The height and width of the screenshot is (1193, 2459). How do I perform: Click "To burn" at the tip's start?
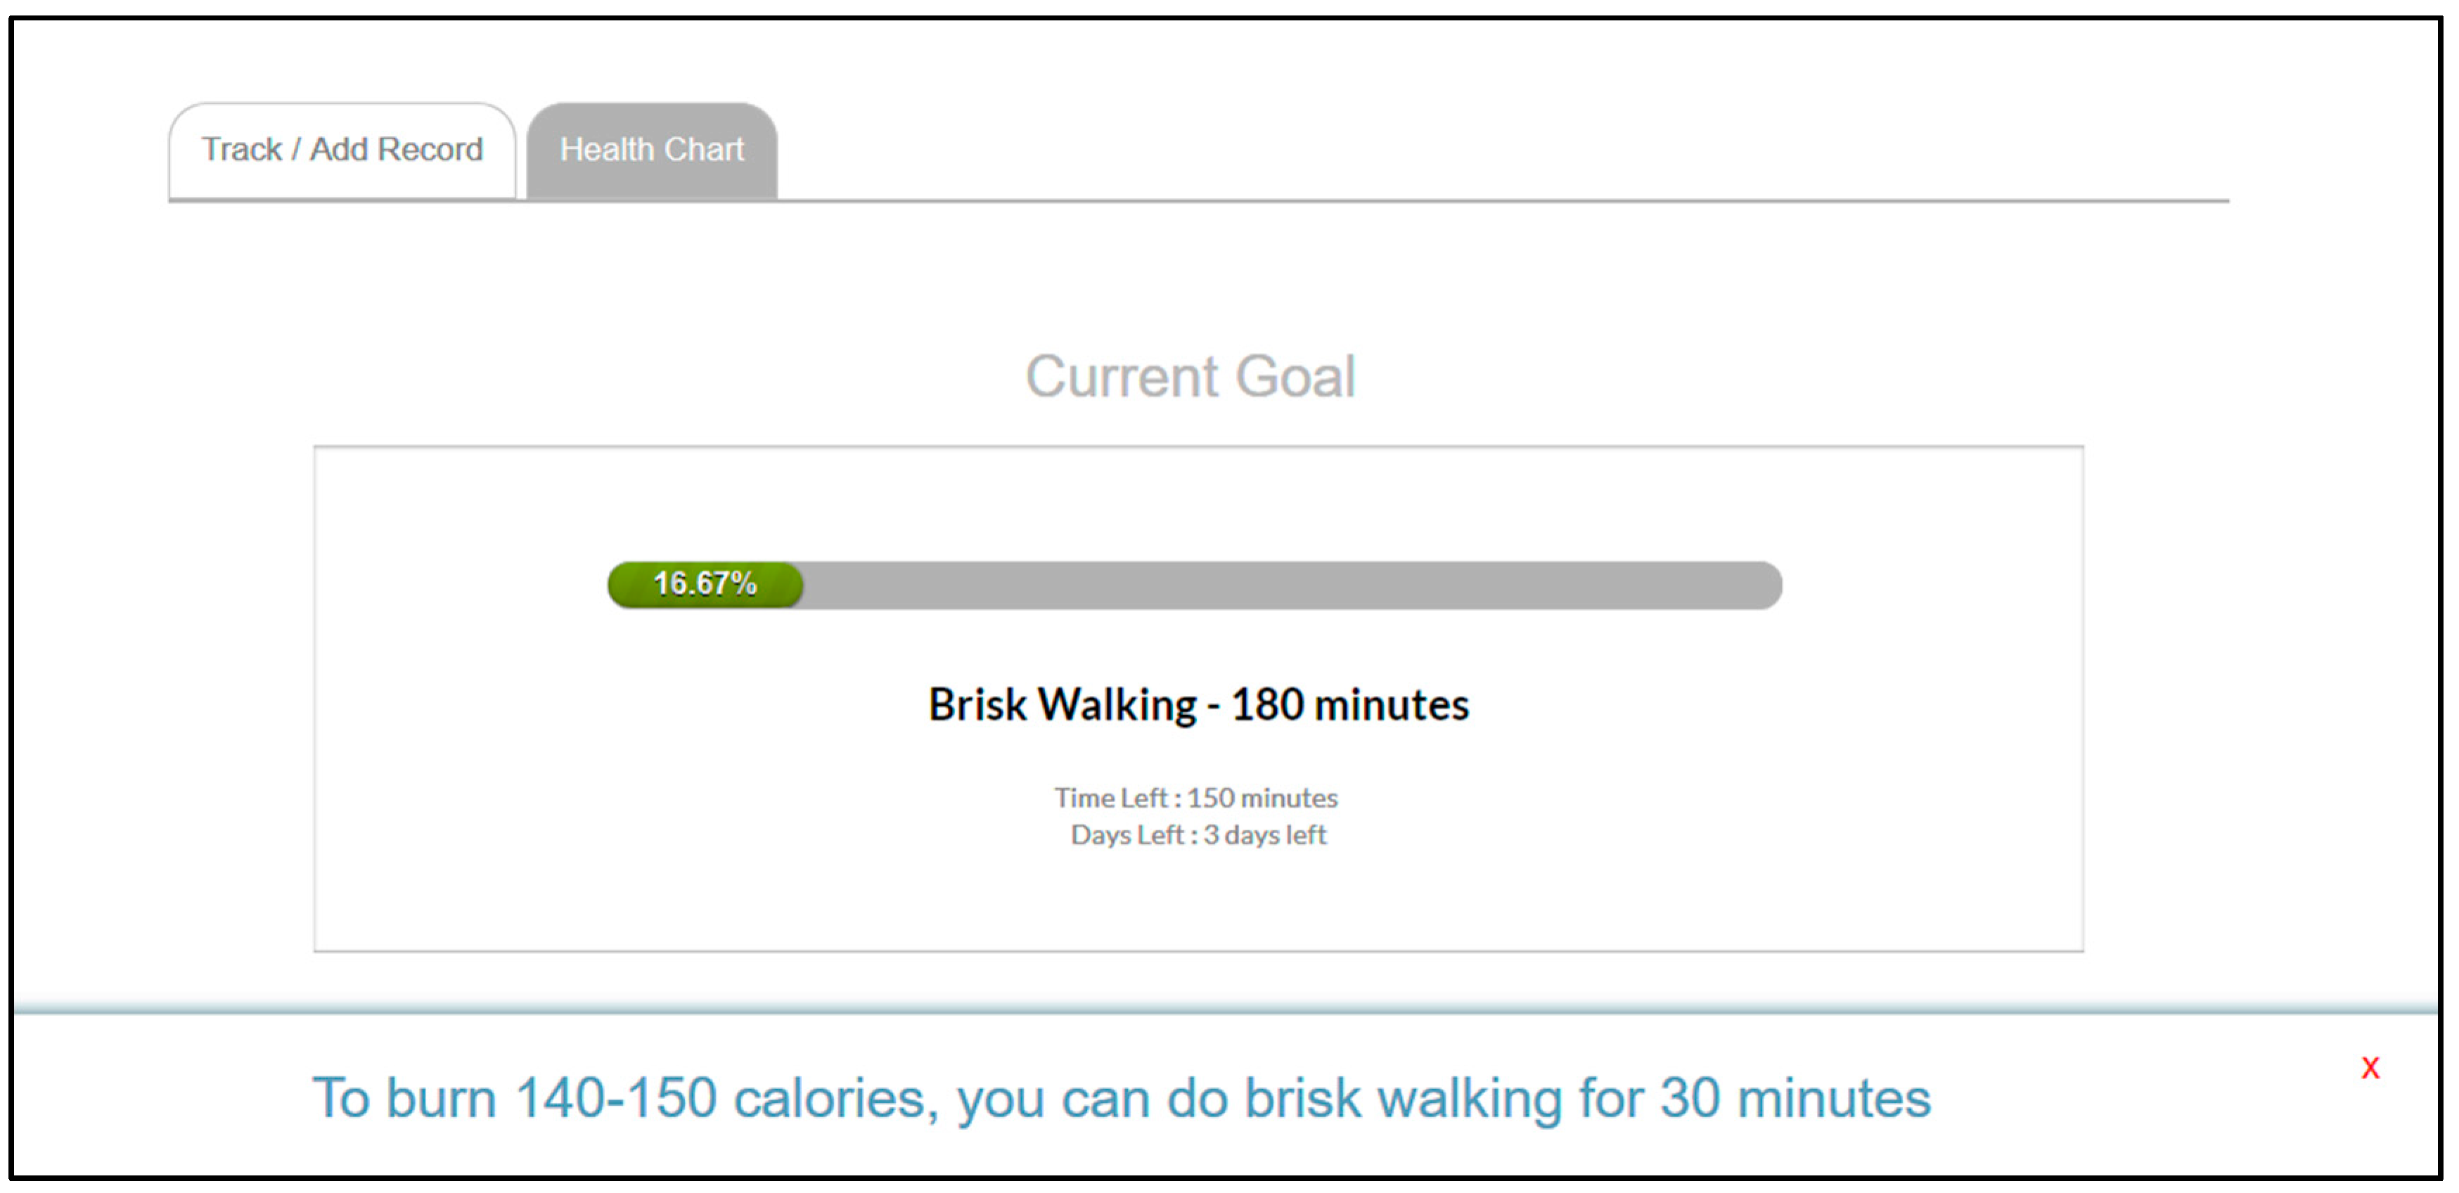click(x=405, y=1099)
